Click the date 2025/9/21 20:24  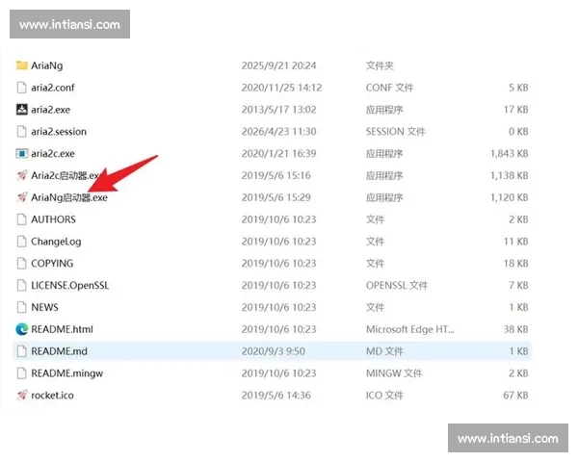coord(278,65)
